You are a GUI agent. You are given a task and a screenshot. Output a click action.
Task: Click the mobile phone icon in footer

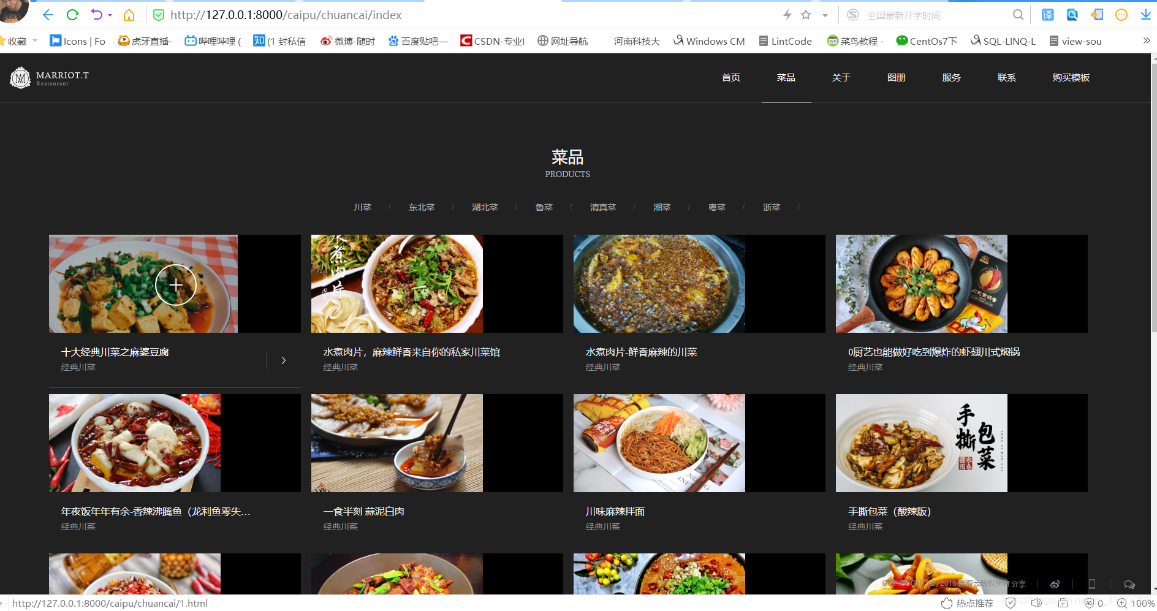tap(1092, 584)
